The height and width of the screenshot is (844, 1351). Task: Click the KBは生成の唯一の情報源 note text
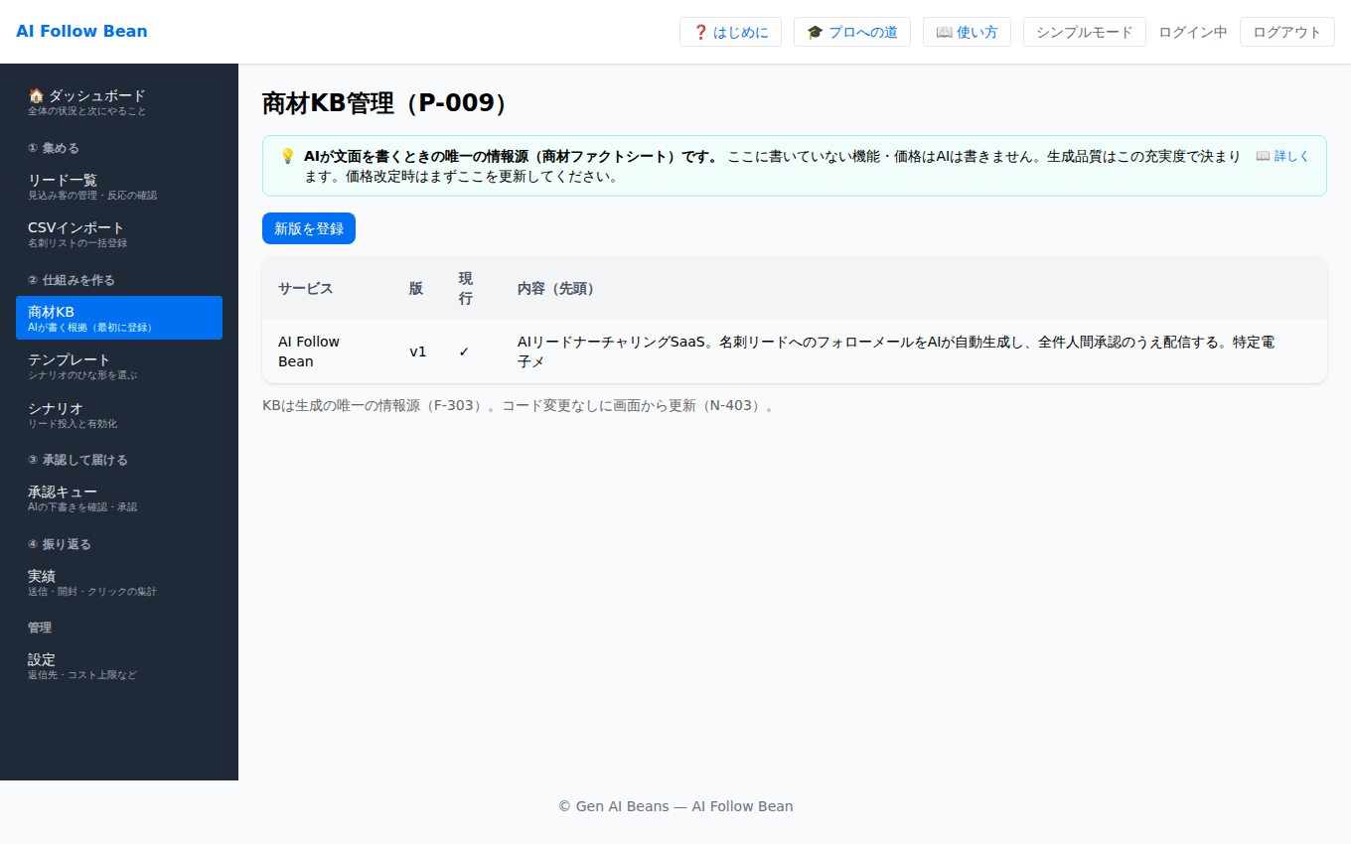tap(519, 405)
